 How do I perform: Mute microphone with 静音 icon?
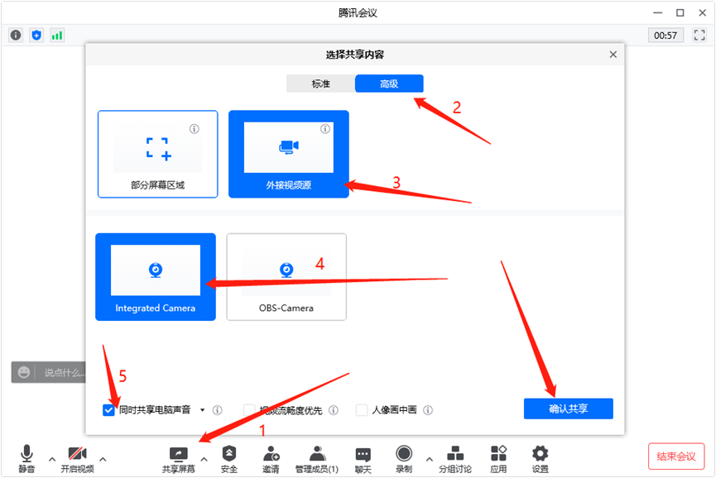26,459
